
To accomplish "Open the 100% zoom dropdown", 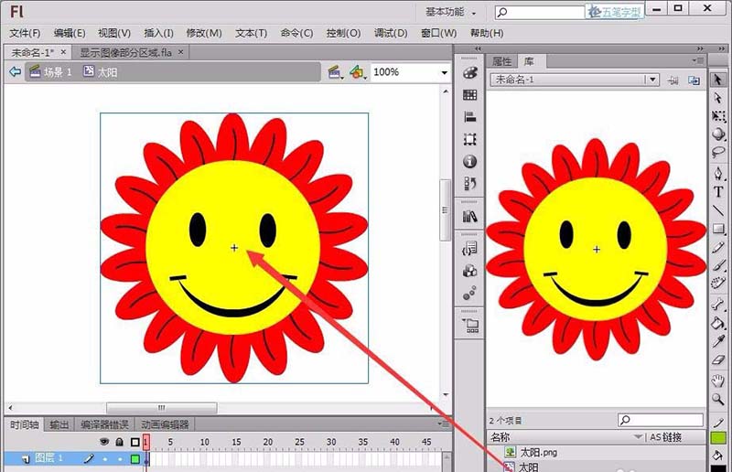I will pyautogui.click(x=444, y=72).
